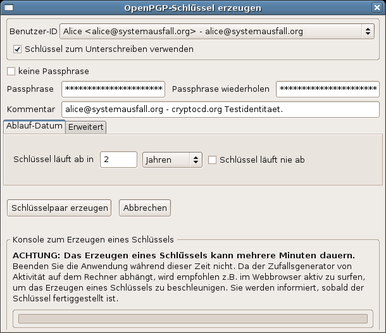Open the Benutzer-ID dropdown
This screenshot has height=333, width=386.
[x=217, y=31]
